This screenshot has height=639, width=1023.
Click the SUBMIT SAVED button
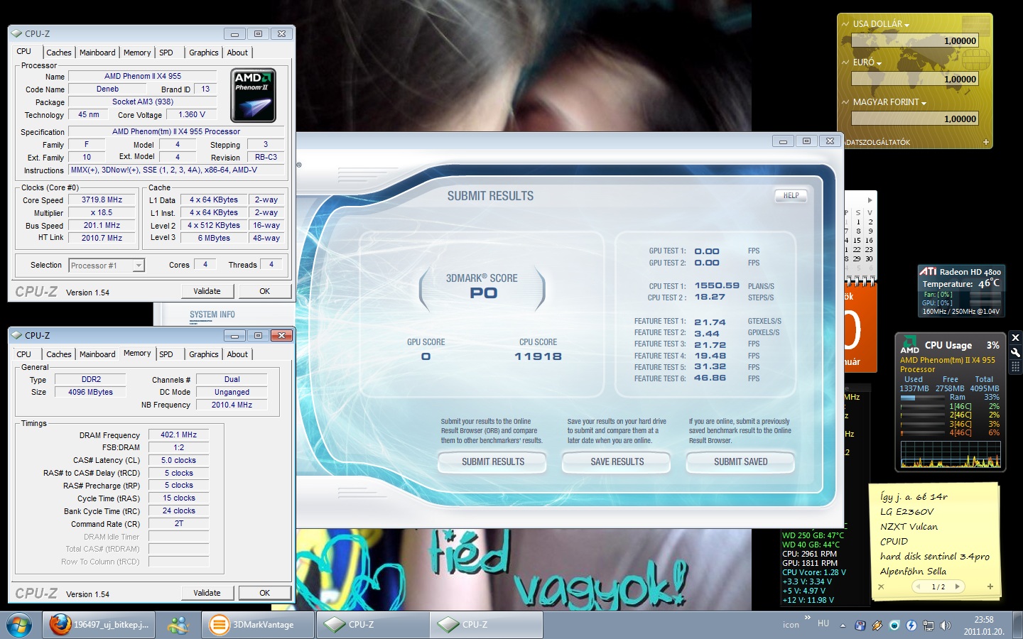pyautogui.click(x=740, y=462)
